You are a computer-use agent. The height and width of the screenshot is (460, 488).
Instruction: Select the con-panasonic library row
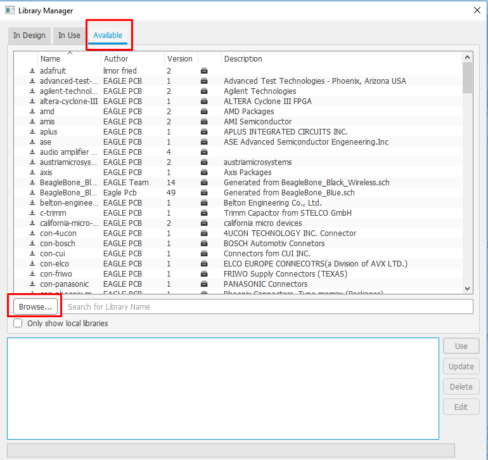tap(238, 284)
